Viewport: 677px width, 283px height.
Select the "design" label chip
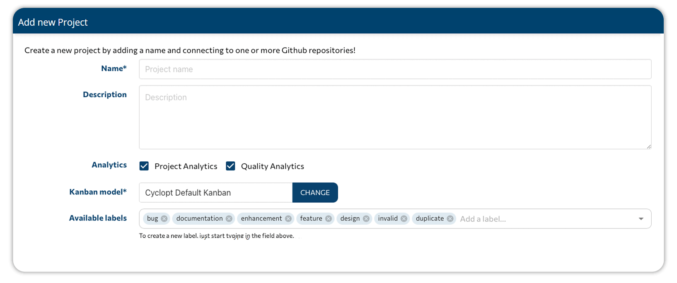[350, 218]
